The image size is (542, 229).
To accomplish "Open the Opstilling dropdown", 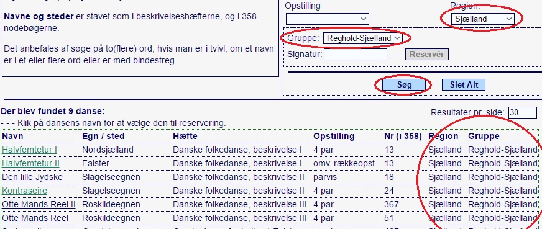I will (328, 19).
